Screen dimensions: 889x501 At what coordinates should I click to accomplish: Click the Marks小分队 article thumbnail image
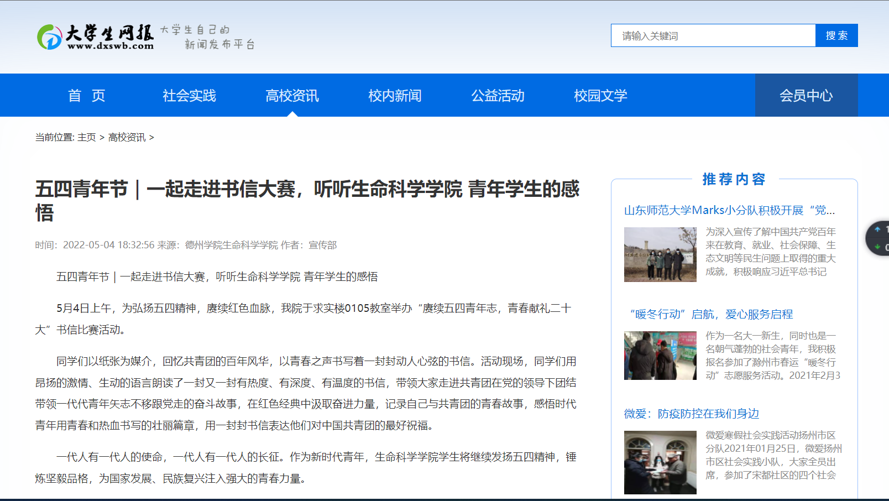660,254
